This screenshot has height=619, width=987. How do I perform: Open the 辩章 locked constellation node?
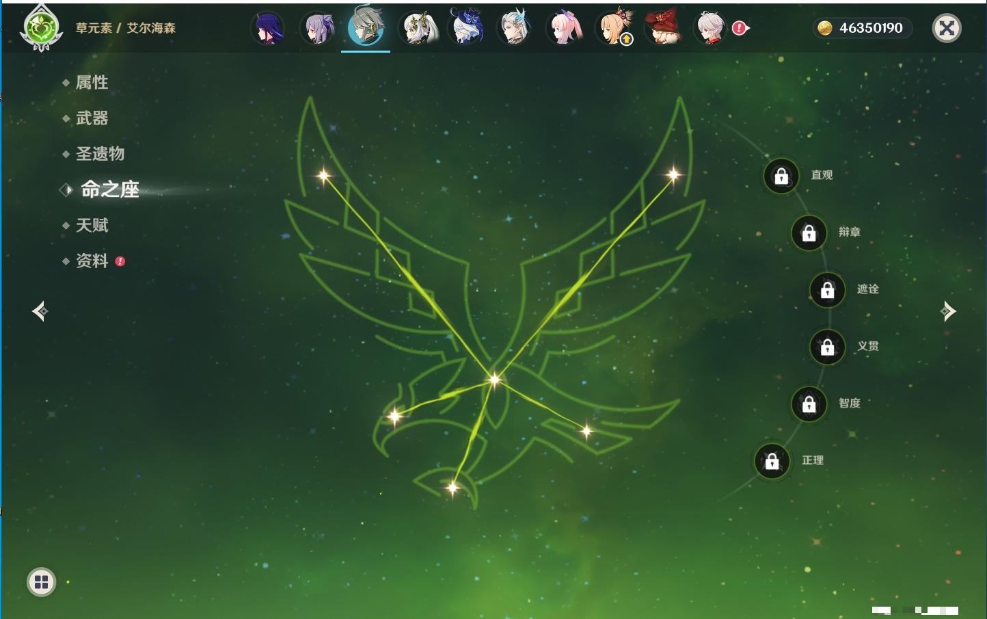pyautogui.click(x=809, y=233)
